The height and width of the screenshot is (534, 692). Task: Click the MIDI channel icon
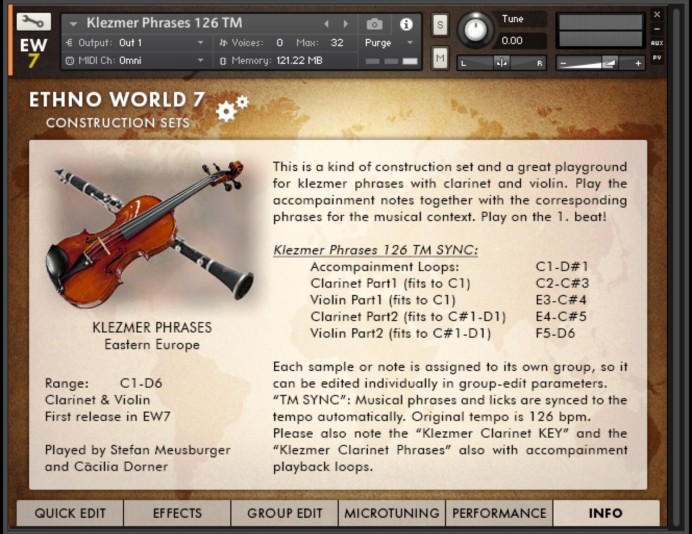tap(69, 61)
